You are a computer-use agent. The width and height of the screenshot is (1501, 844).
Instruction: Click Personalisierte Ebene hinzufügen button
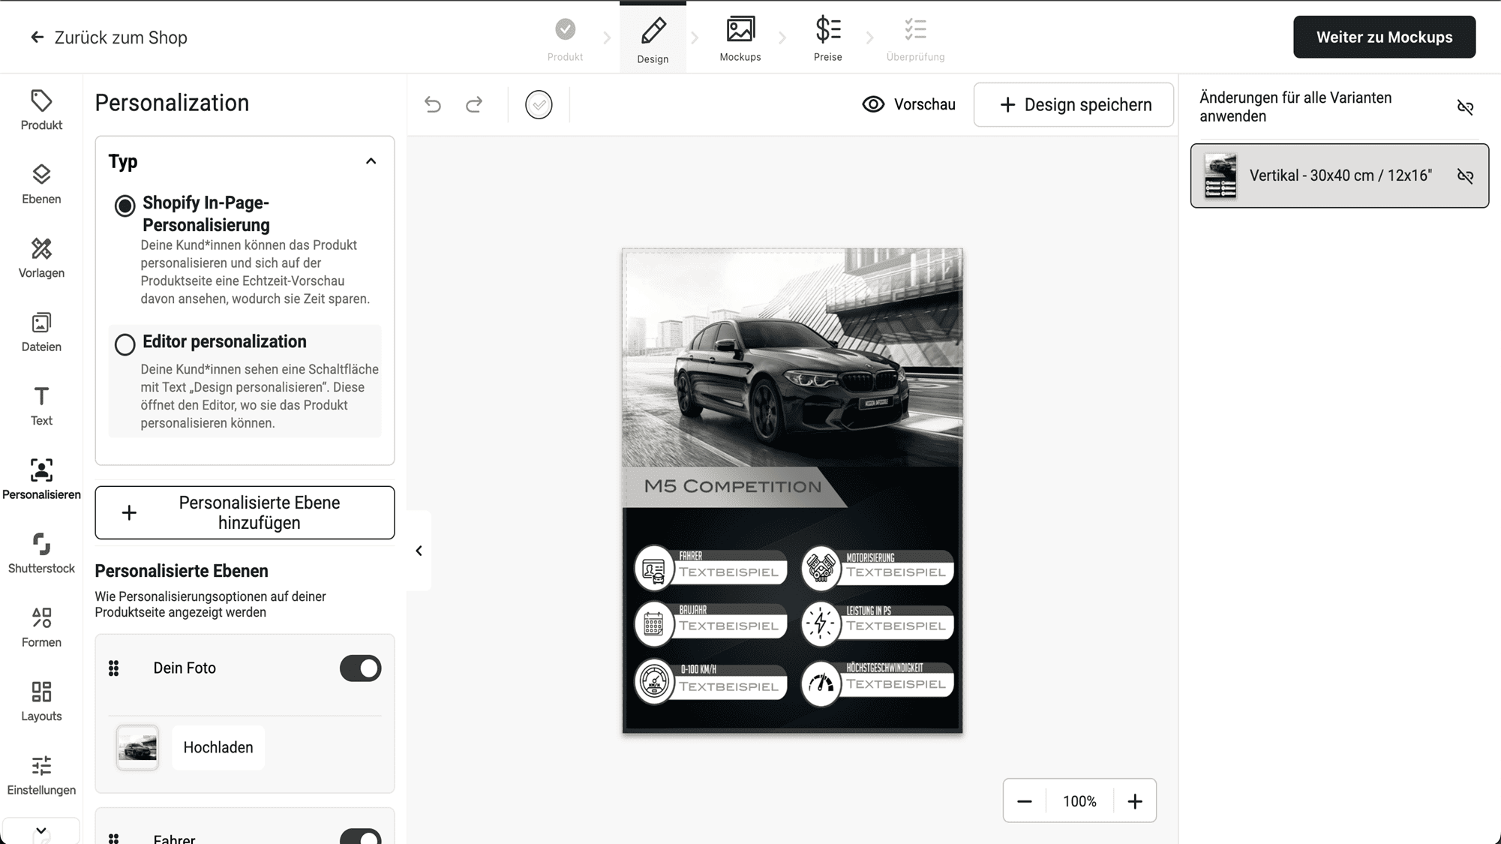pyautogui.click(x=245, y=512)
